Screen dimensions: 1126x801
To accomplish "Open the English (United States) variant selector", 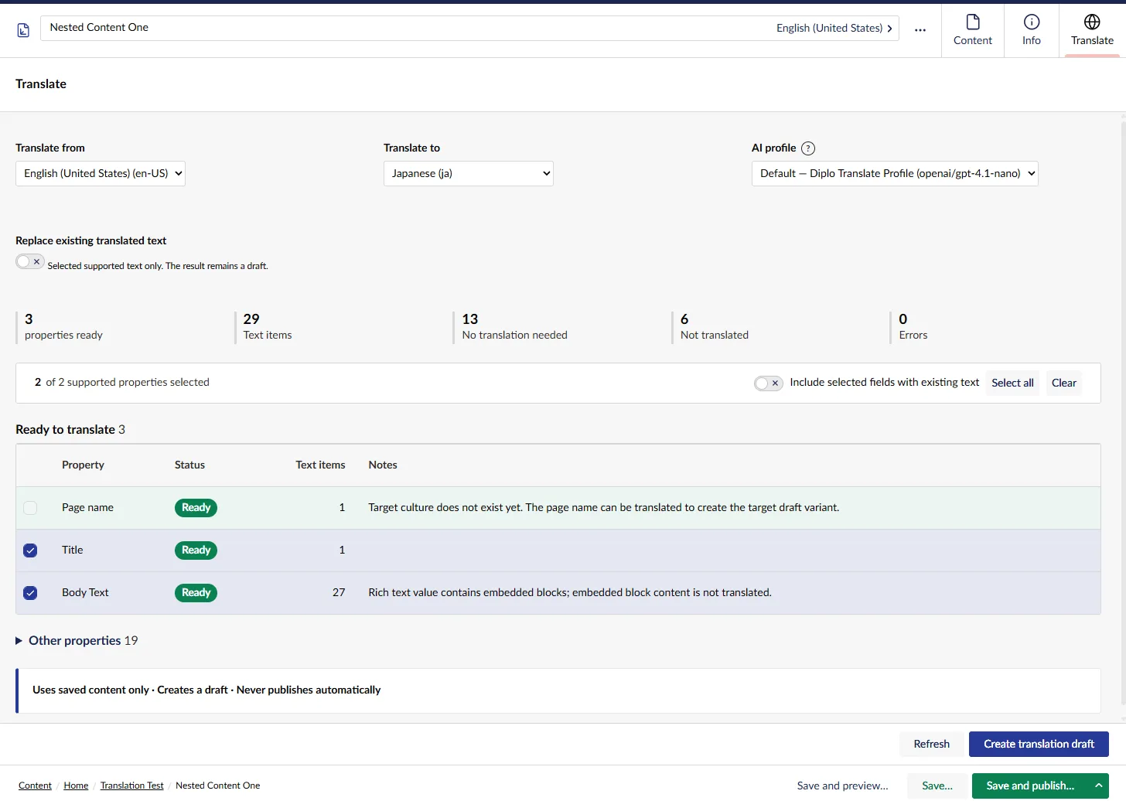I will coord(834,28).
